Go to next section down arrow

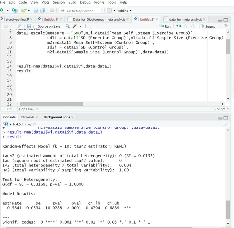click(x=193, y=26)
